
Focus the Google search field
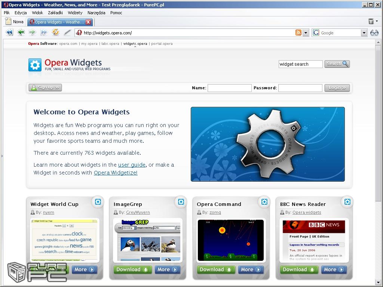tap(340, 33)
